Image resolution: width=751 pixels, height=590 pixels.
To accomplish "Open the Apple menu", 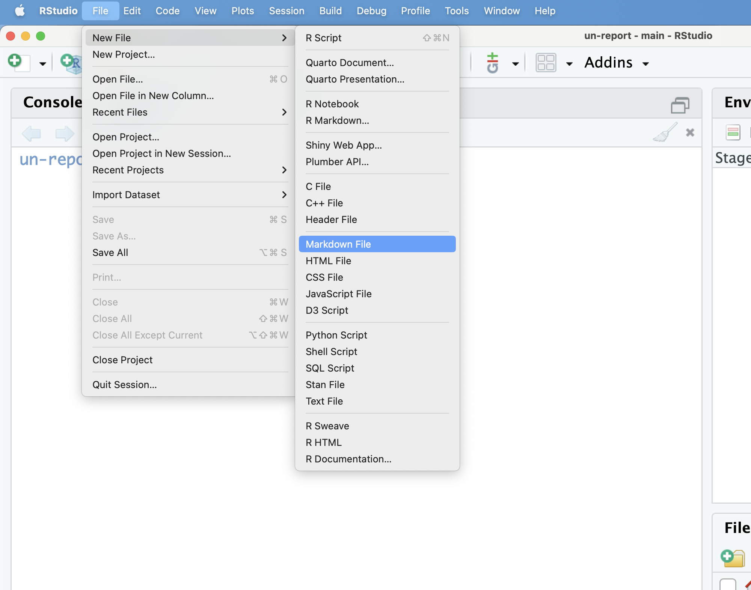I will point(20,11).
